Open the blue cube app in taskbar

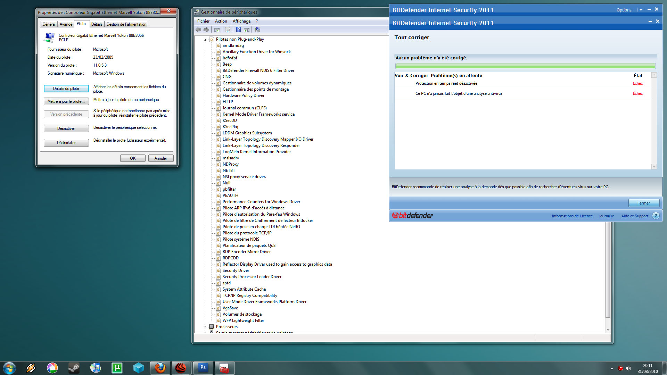pyautogui.click(x=139, y=368)
